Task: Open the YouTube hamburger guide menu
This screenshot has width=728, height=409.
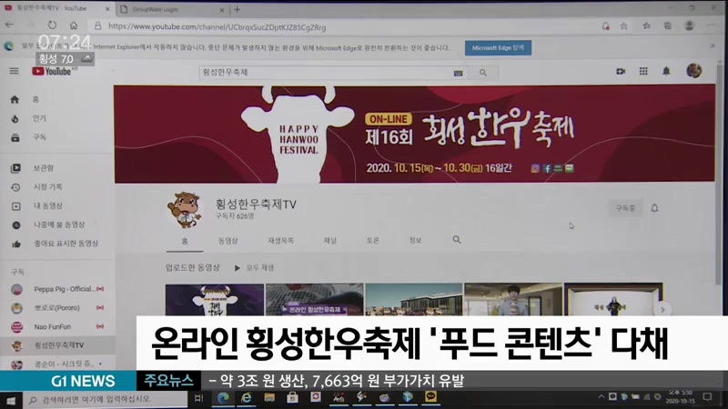Action: tap(14, 71)
